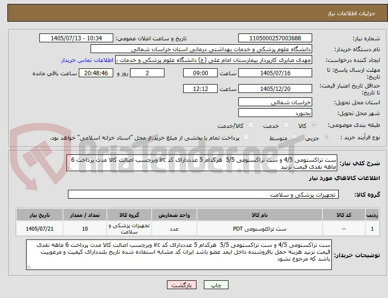The image size is (388, 298).
Task: Click the general need description textarea
Action: [202, 163]
